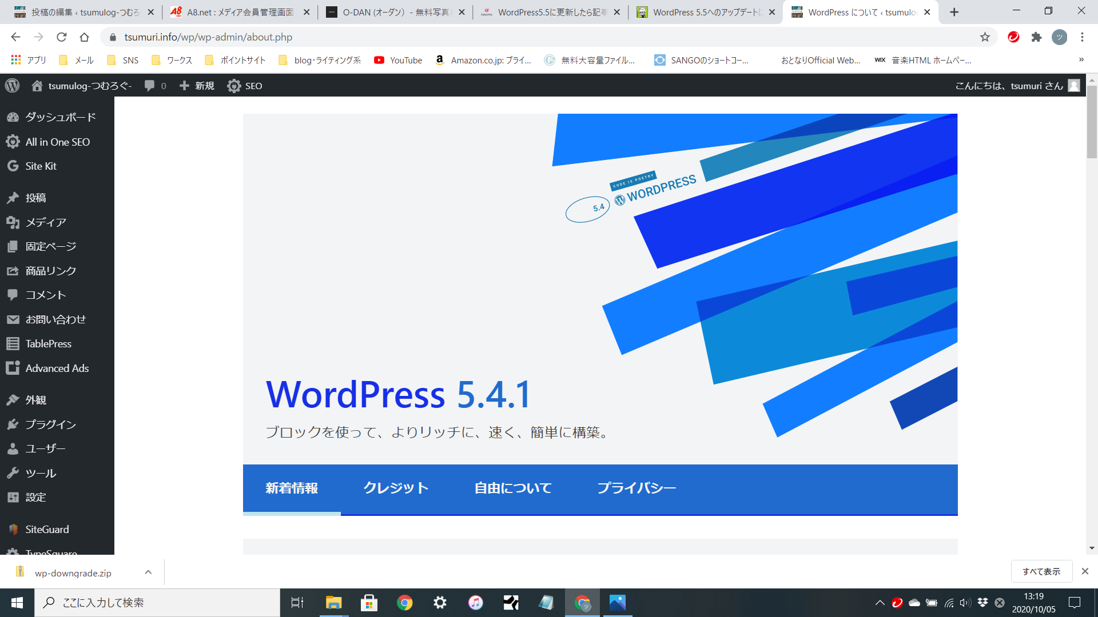This screenshot has height=617, width=1098.
Task: Open a new browser tab
Action: pos(954,12)
